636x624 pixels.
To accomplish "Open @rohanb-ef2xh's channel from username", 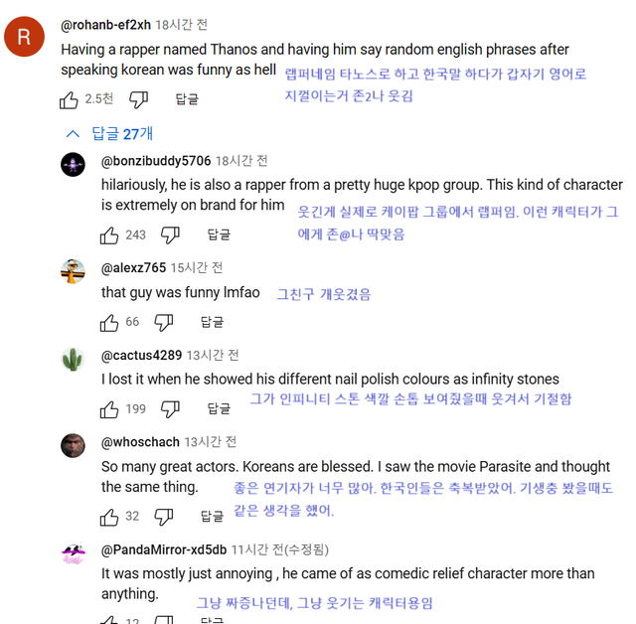I will [104, 24].
